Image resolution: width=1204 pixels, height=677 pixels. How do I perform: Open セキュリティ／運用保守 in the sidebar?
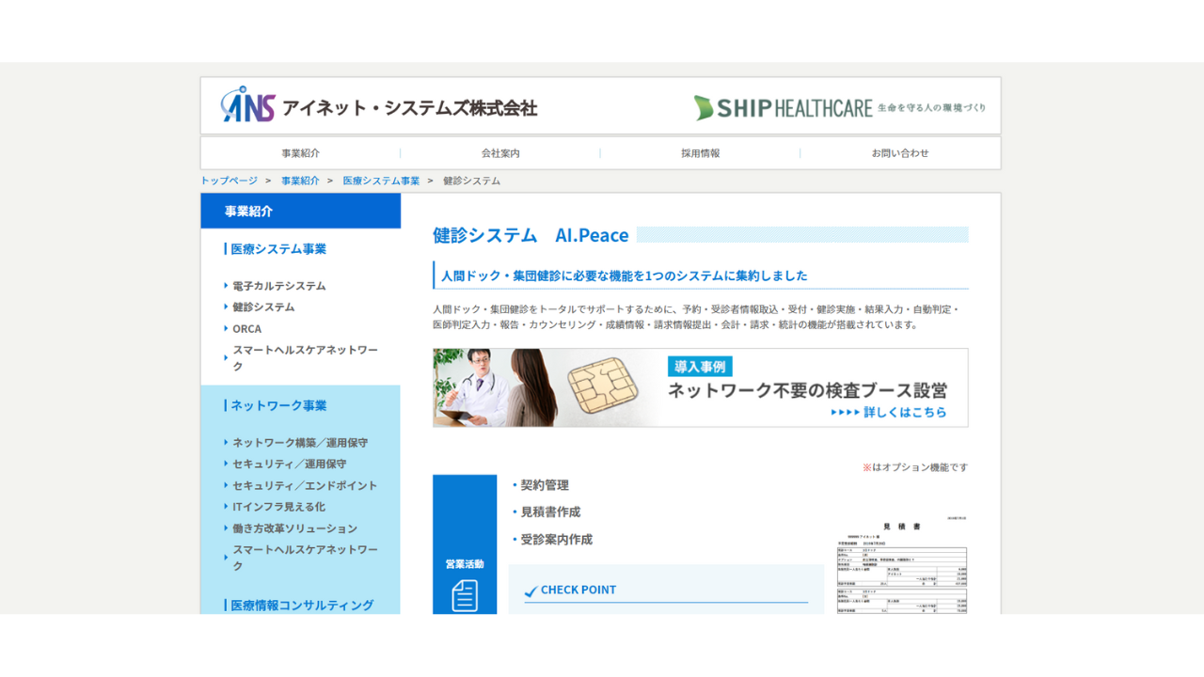[289, 464]
